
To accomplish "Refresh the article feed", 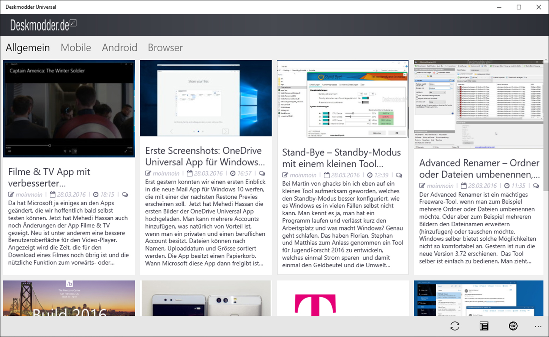I will (455, 326).
